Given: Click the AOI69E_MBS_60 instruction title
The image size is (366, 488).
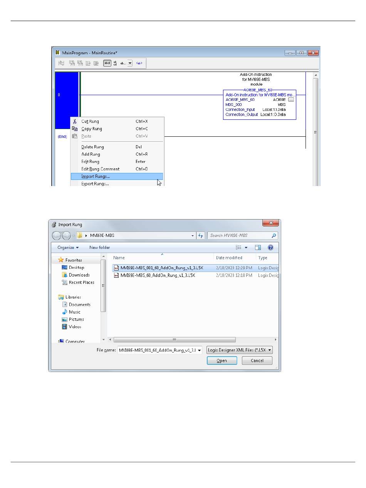Looking at the screenshot, I should coord(258,90).
